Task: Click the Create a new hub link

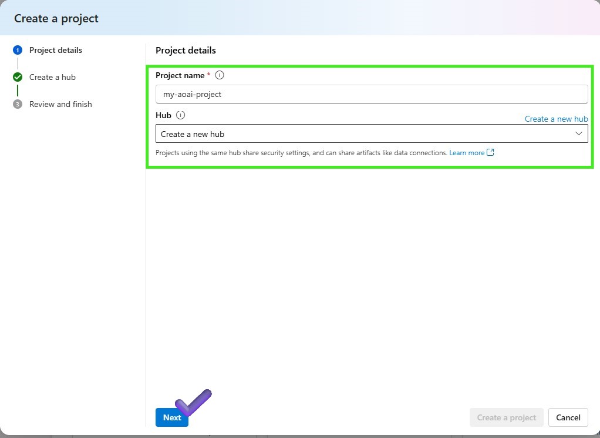Action: [556, 119]
